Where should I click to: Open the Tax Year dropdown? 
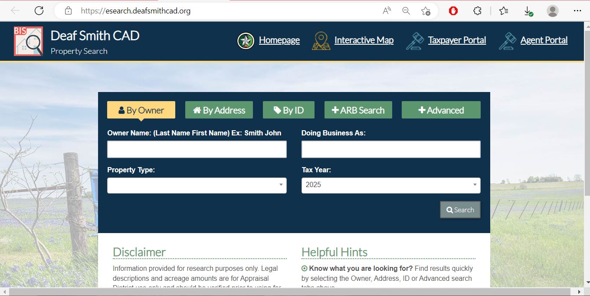390,185
